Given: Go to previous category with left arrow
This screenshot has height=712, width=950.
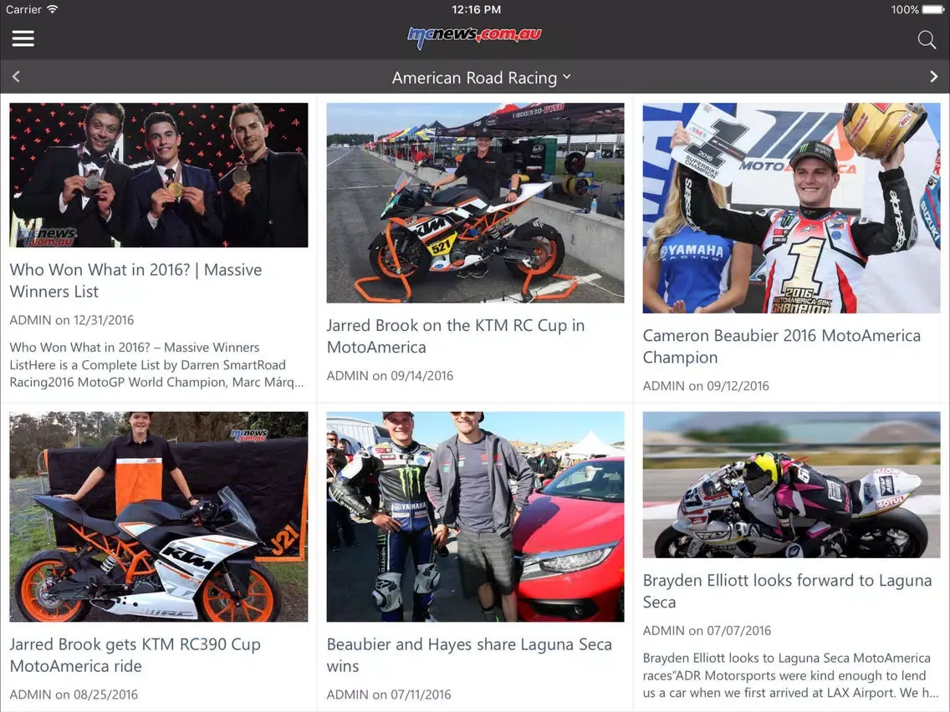Looking at the screenshot, I should 17,77.
